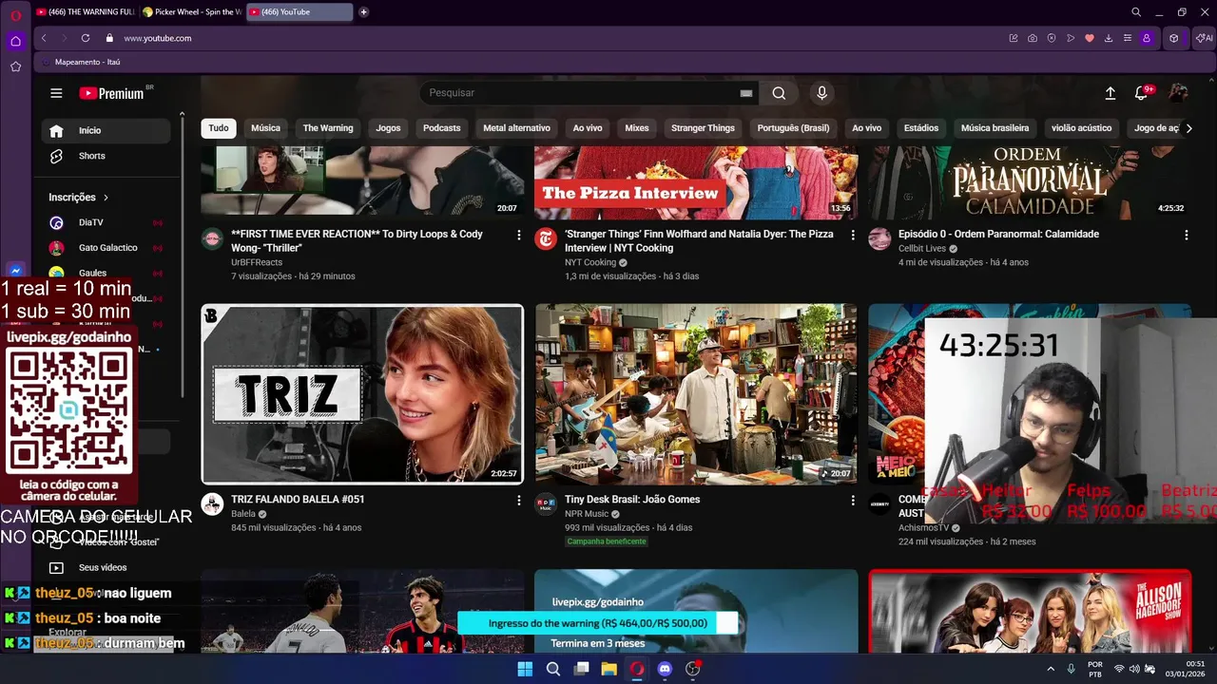Open The Allison Hagendorf Show thumbnail
The width and height of the screenshot is (1217, 684).
pos(1029,611)
